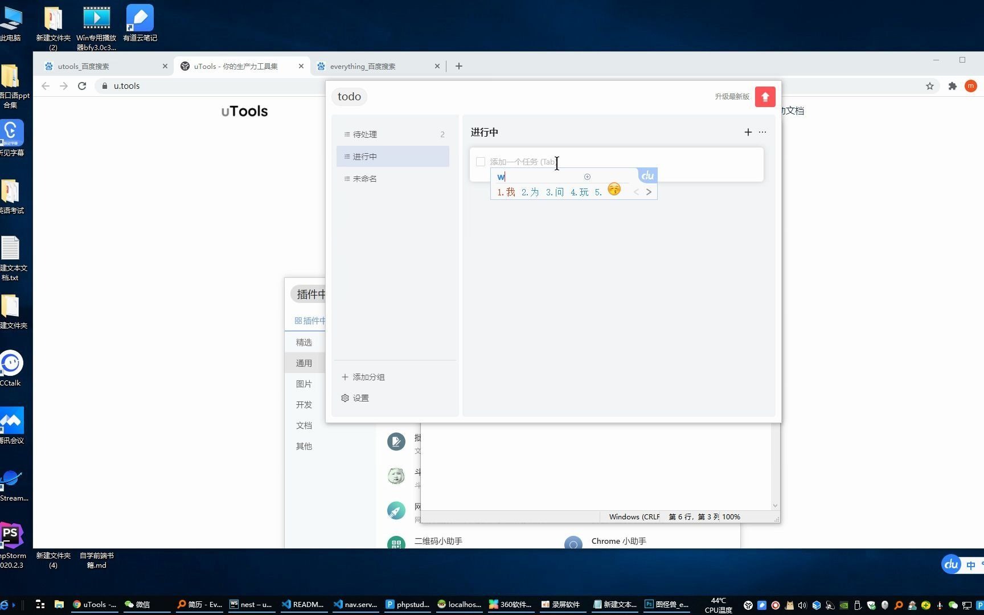Click the red upgrade arrow button
Image resolution: width=984 pixels, height=615 pixels.
[x=765, y=96]
